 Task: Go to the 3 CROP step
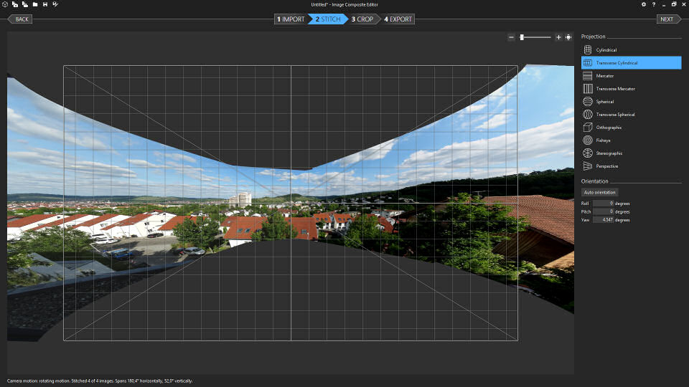363,19
